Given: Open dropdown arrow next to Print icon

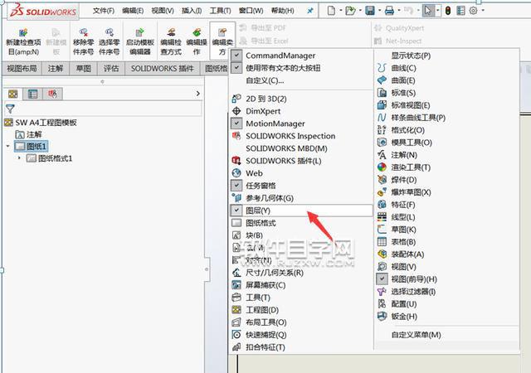Looking at the screenshot, I should [399, 11].
